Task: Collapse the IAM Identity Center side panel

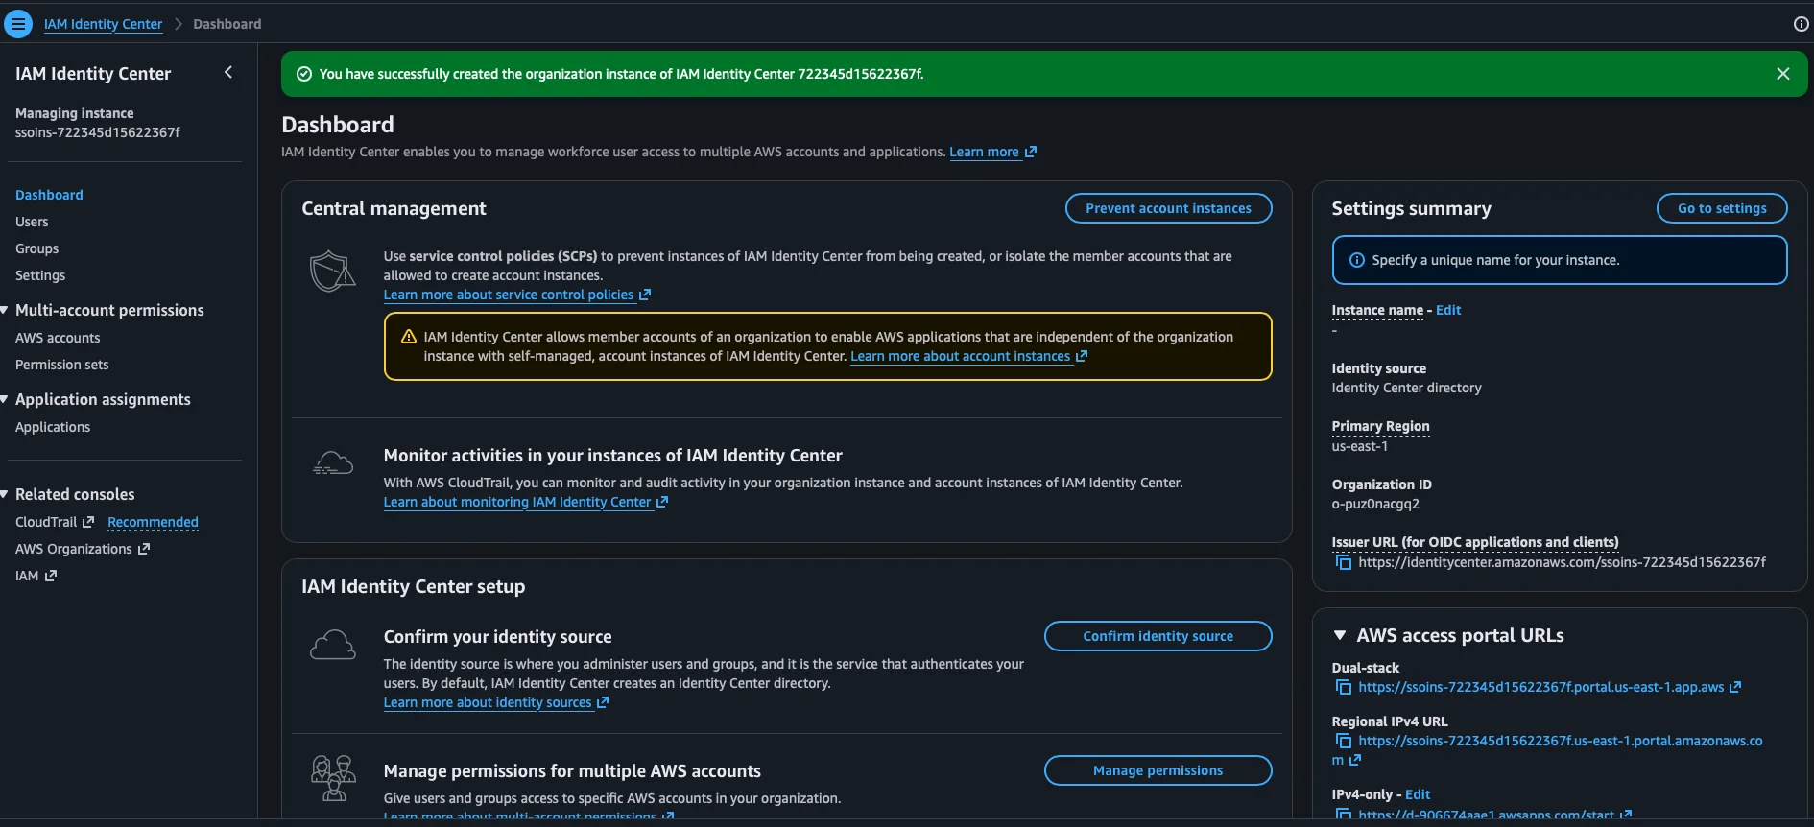Action: [x=228, y=73]
